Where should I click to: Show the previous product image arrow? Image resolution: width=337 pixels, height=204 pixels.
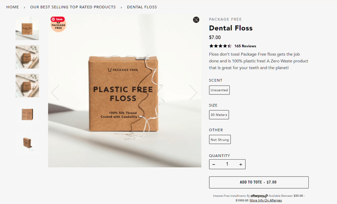click(55, 93)
